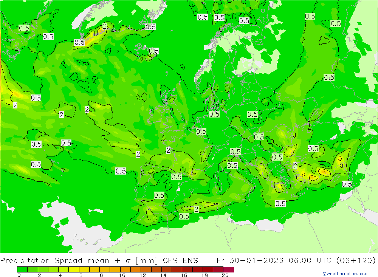Viewport: 378px width, 277px height.
Task: Click the 'Fr 30-01-2026' date text
Action: [x=250, y=261]
